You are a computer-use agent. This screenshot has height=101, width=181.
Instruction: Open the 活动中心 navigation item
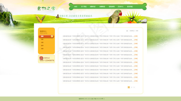pos(121,7)
